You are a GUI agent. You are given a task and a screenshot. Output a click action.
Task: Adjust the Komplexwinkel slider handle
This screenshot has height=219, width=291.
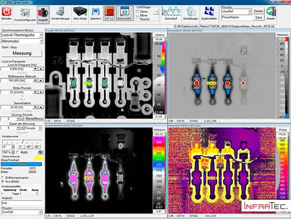click(x=23, y=141)
